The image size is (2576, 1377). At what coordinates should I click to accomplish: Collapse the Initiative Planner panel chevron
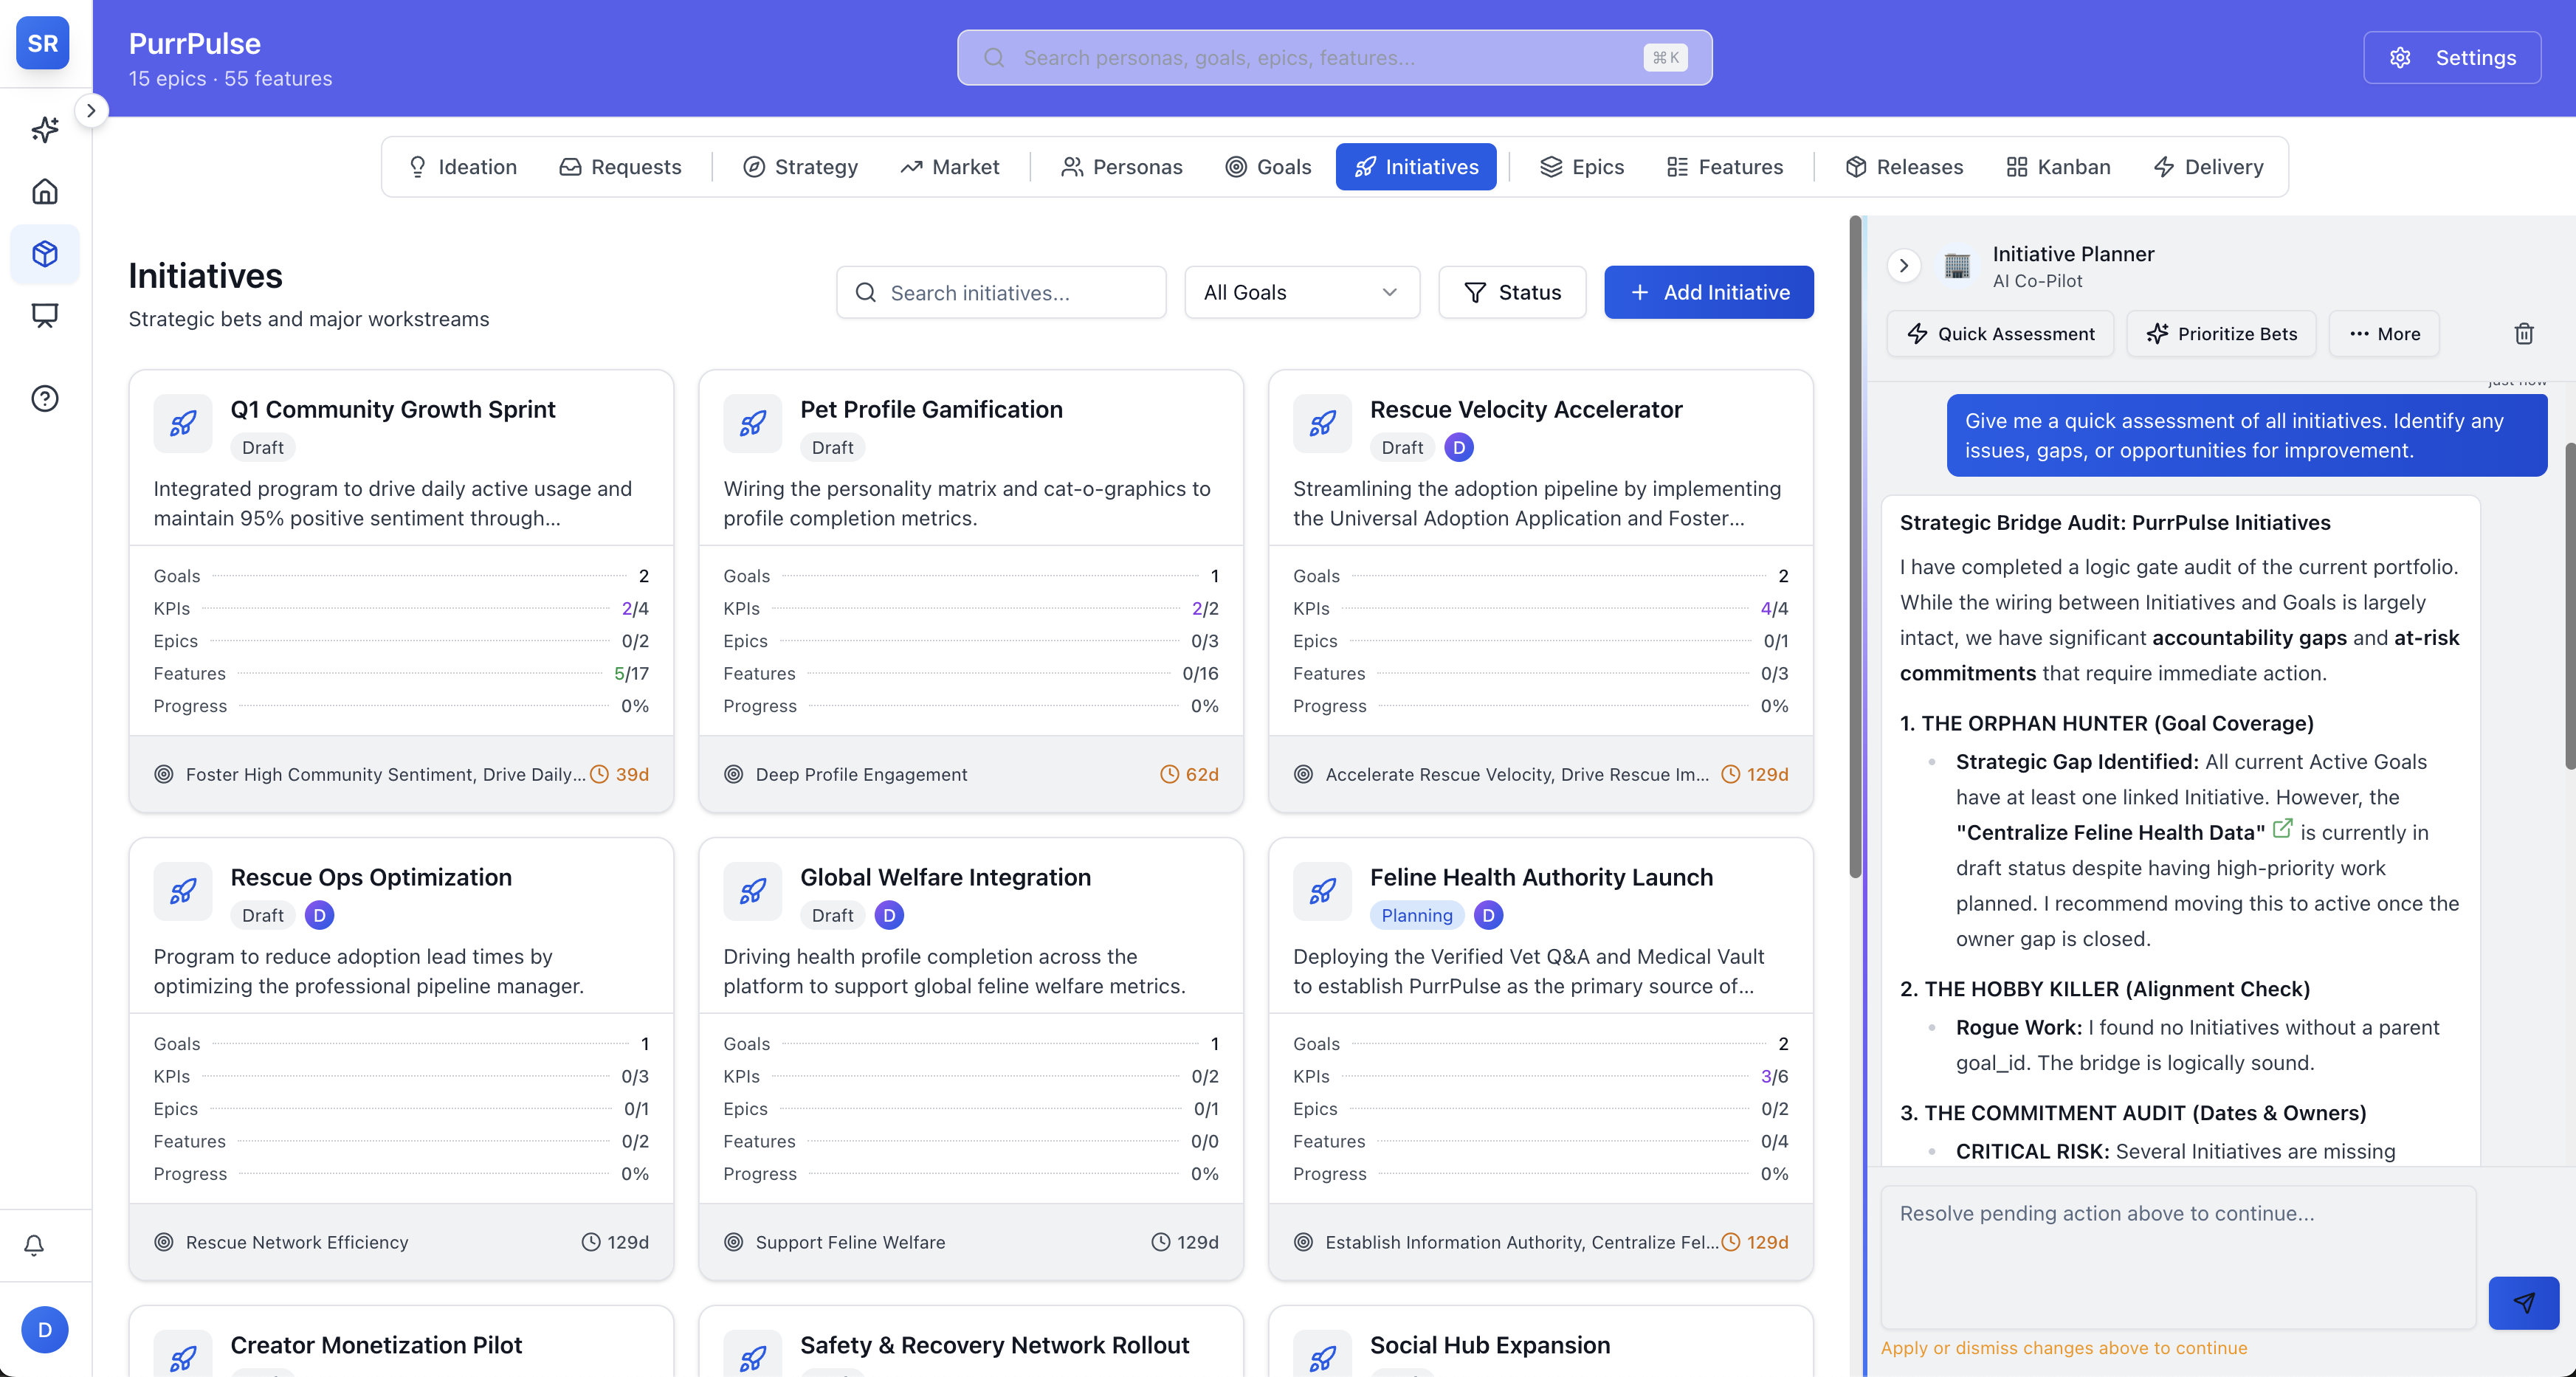pyautogui.click(x=1904, y=266)
